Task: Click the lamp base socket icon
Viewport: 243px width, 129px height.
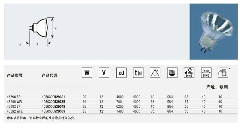Action: (172, 73)
